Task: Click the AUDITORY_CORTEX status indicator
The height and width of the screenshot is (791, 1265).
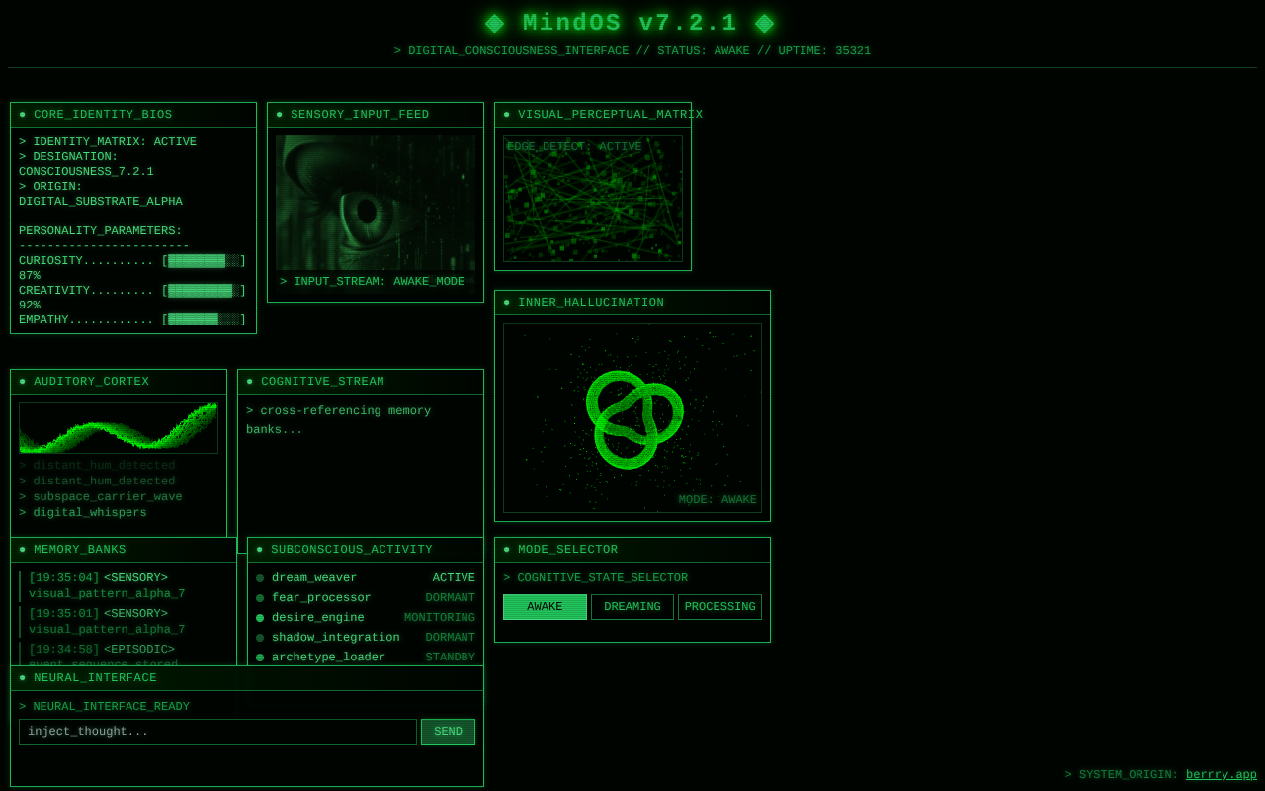Action: pyautogui.click(x=22, y=382)
